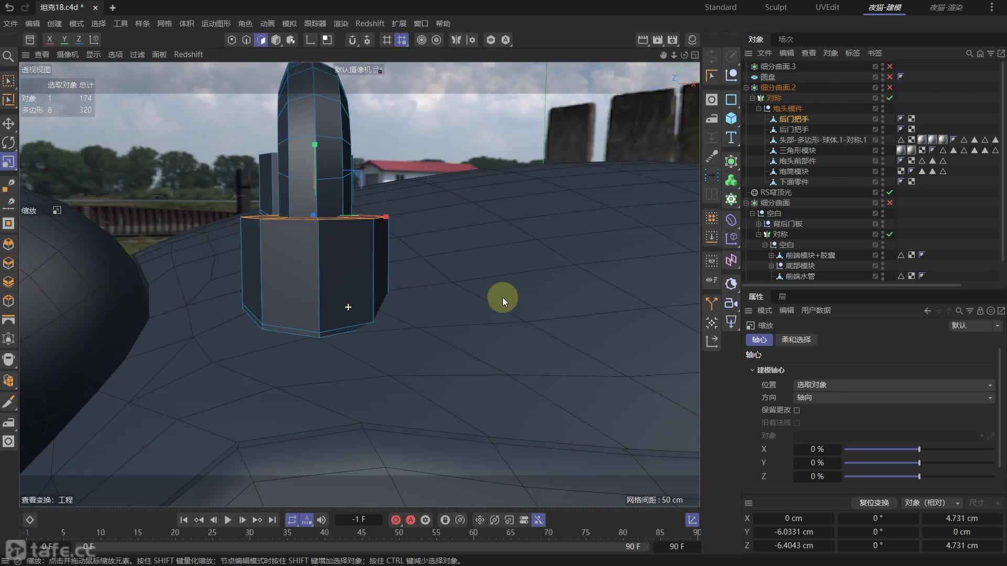Switch to the Sculpt layout
This screenshot has width=1007, height=566.
coord(776,7)
